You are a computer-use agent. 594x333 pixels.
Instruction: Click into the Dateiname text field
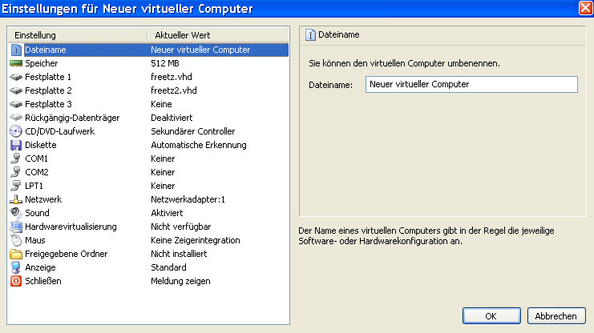pyautogui.click(x=471, y=84)
